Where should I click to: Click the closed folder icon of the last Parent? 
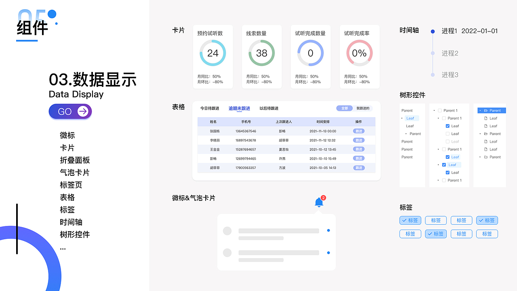pos(485,157)
